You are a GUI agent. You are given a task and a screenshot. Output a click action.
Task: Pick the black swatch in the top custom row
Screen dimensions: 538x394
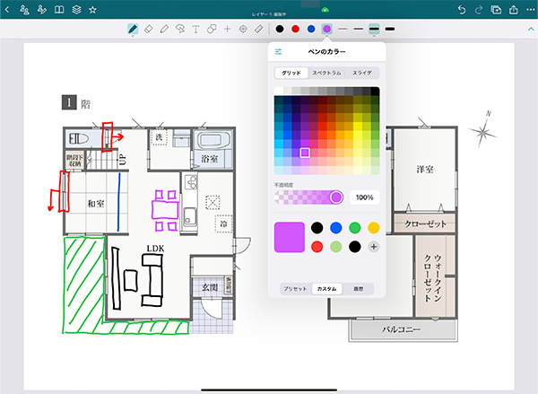pyautogui.click(x=317, y=227)
